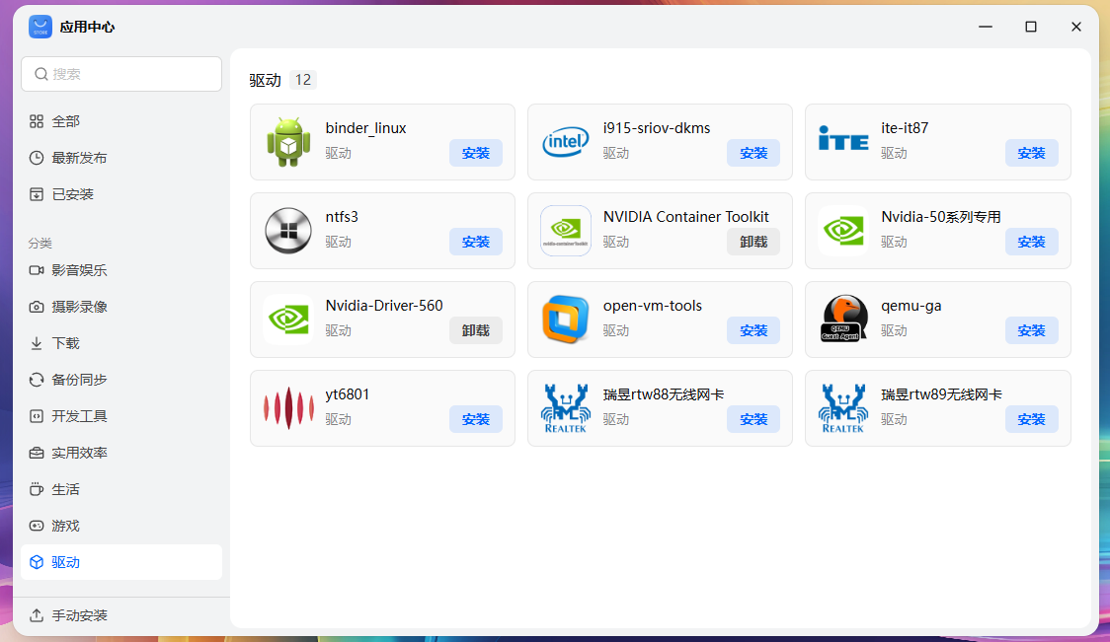1110x642 pixels.
Task: Install 瑞昱rtw88无线网卡 driver
Action: (753, 419)
